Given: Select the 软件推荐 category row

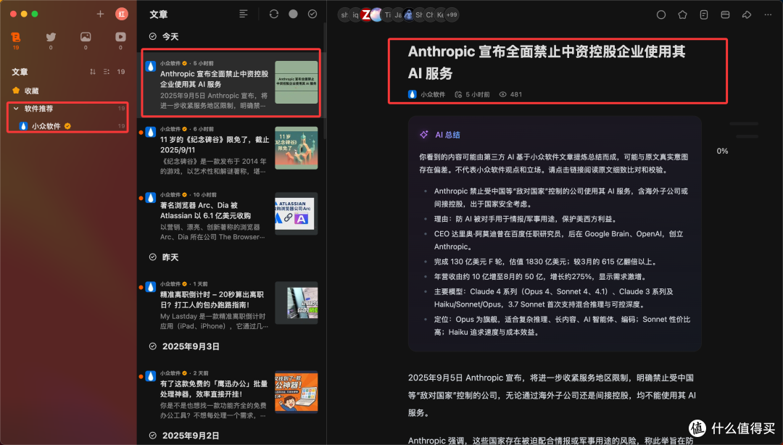Looking at the screenshot, I should click(x=67, y=109).
